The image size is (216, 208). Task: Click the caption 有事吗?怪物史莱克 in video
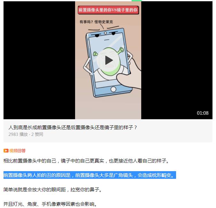[x=96, y=22]
